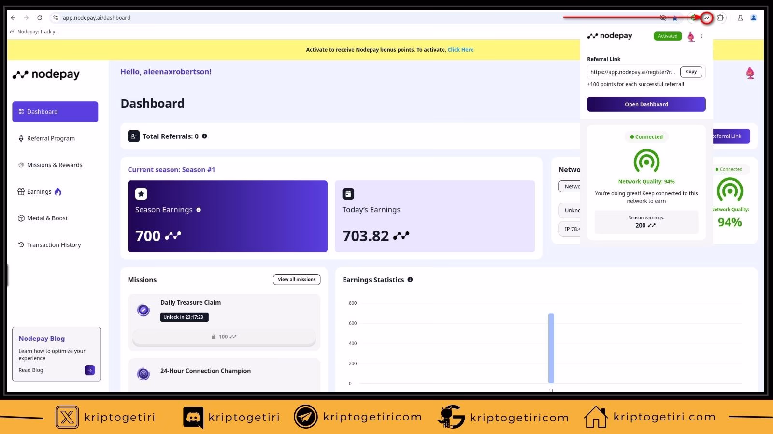Open the three-dot menu in the Nodepay popup
Viewport: 773px width, 434px height.
coord(701,36)
